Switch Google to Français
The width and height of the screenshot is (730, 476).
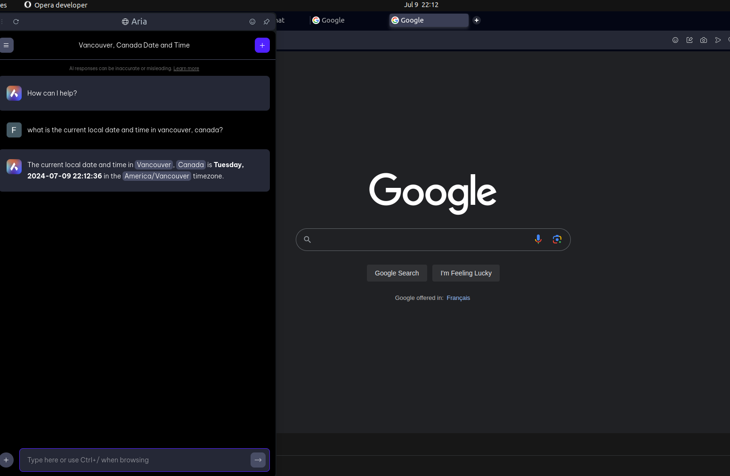point(458,298)
